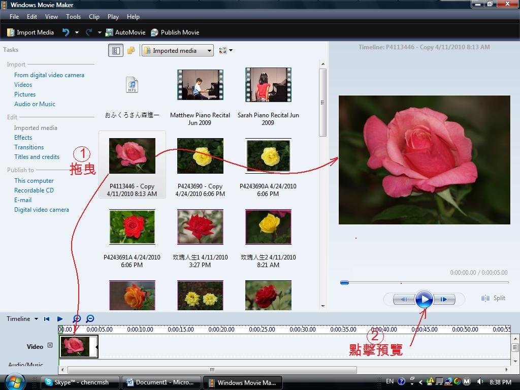Click the Pictures import link
The height and width of the screenshot is (390, 520).
(x=25, y=94)
